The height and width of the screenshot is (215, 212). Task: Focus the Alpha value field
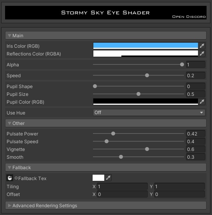point(196,64)
